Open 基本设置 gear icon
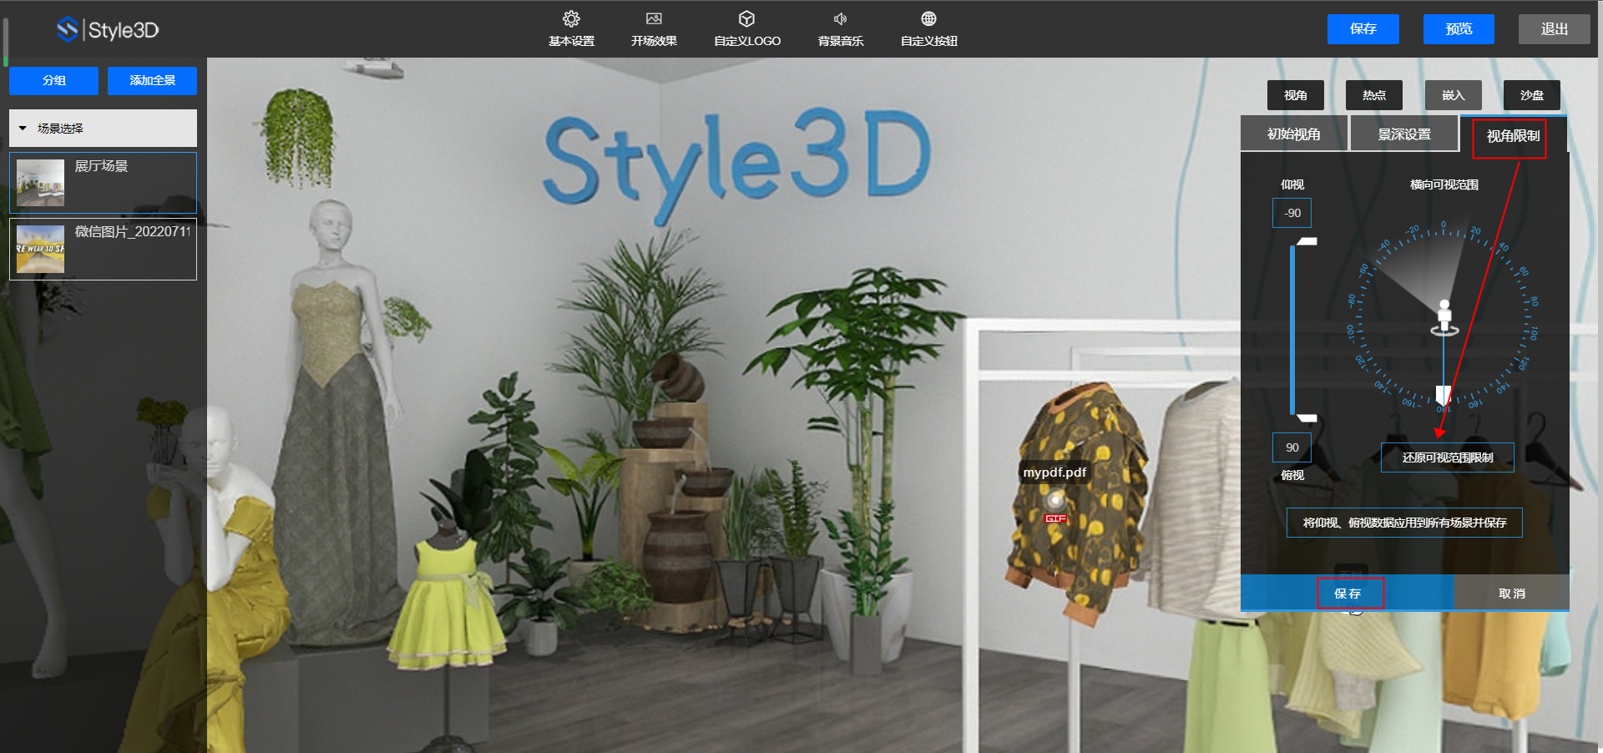Viewport: 1603px width, 753px height. tap(571, 18)
